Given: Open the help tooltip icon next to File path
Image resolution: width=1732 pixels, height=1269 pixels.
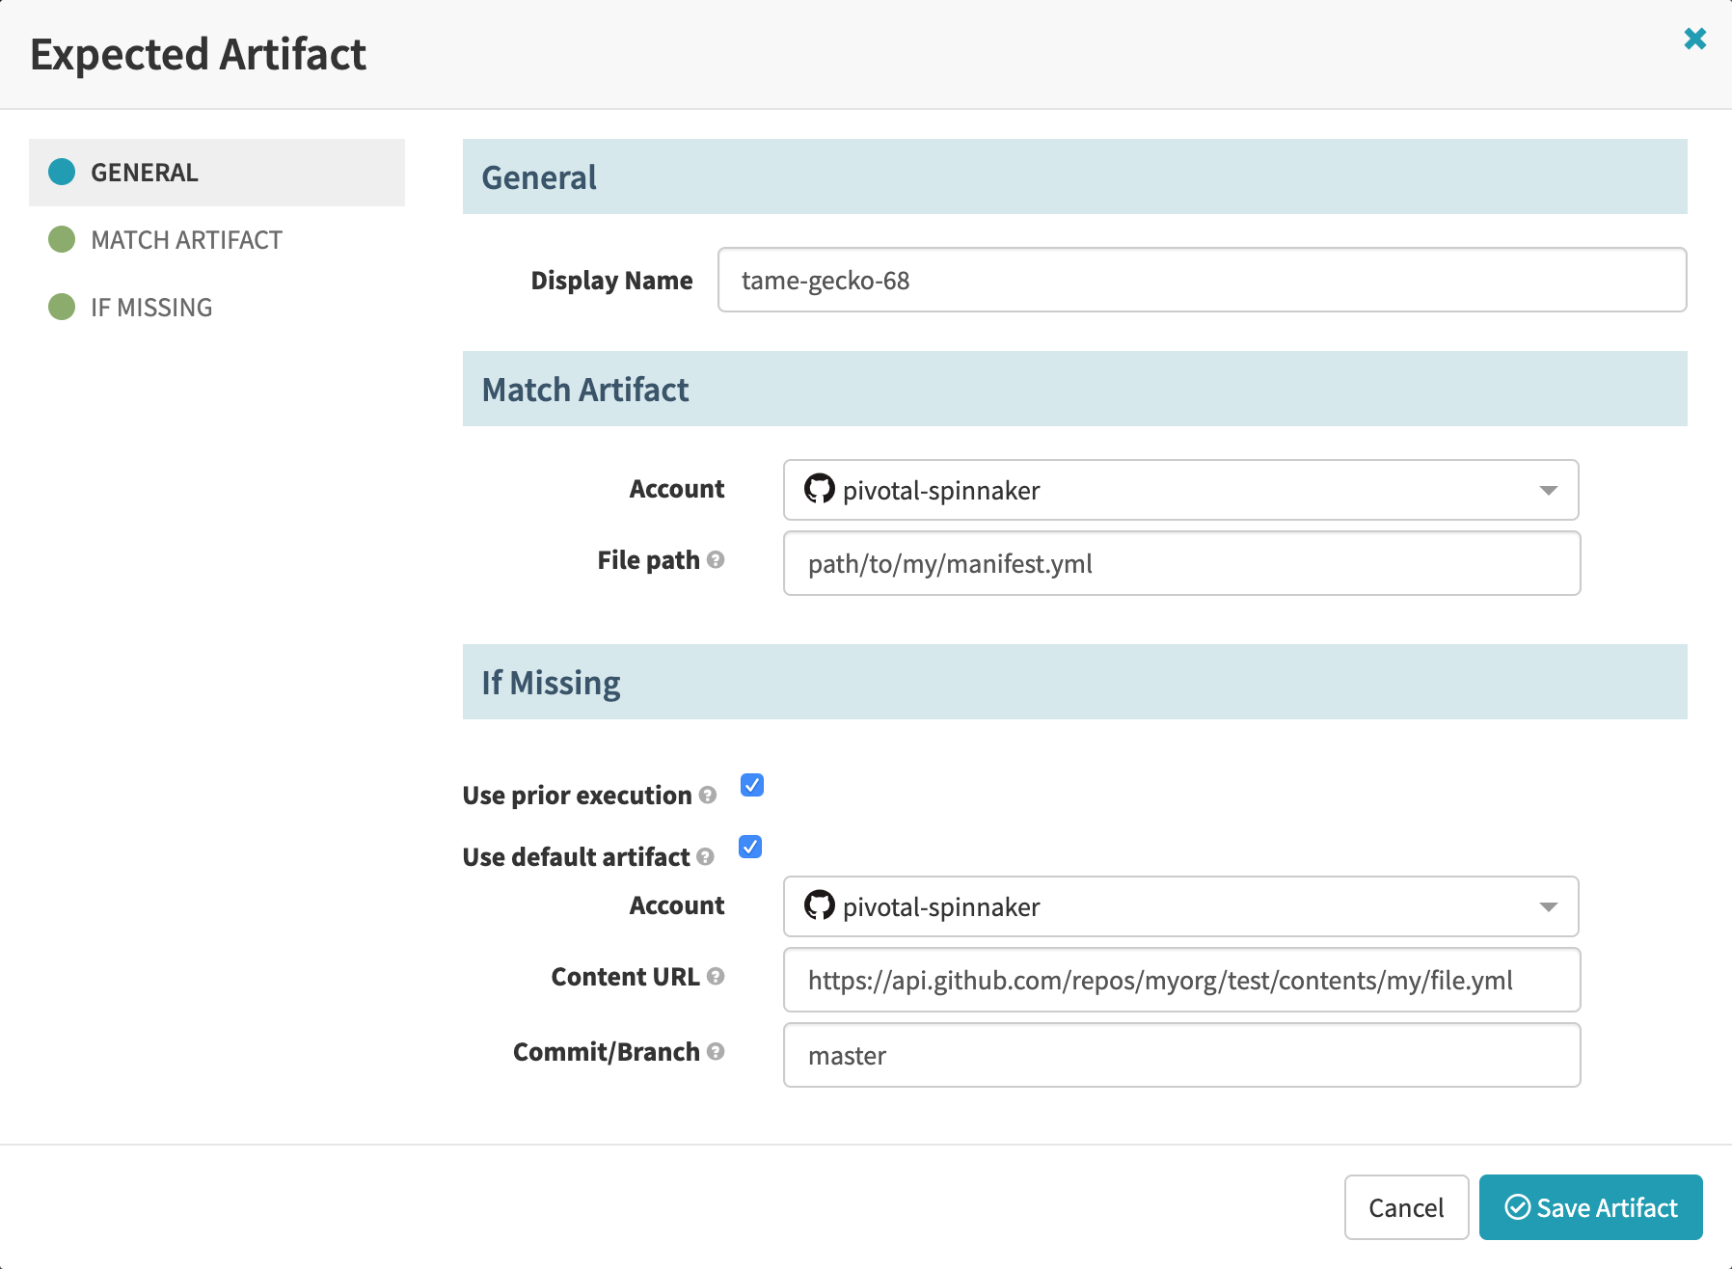Looking at the screenshot, I should click(717, 560).
